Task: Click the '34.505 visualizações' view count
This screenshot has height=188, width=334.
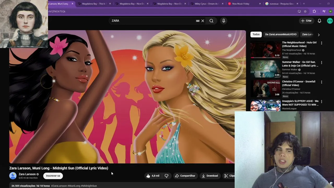Action: 23,186
